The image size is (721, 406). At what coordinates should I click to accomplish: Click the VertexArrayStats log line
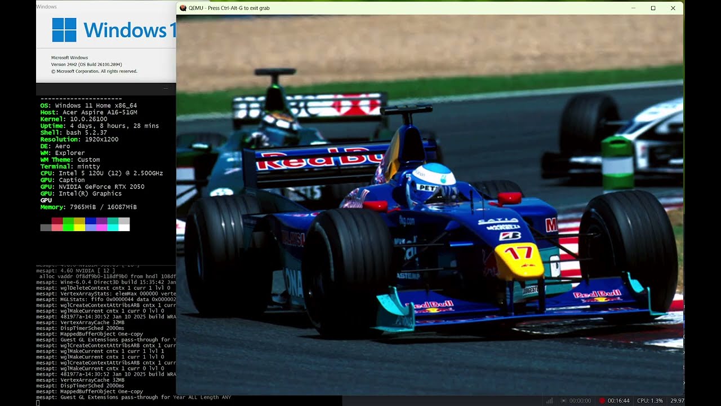pyautogui.click(x=106, y=294)
